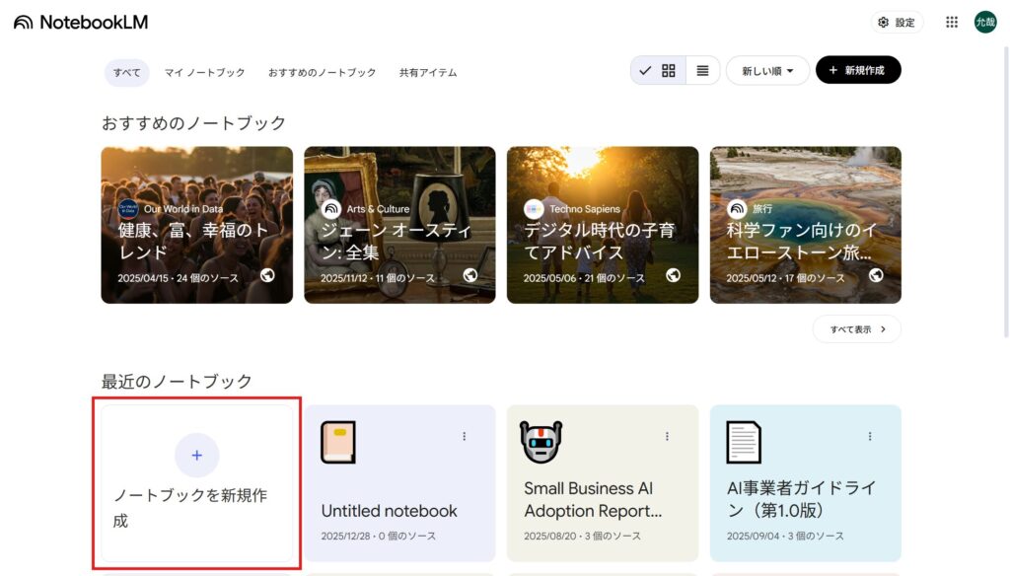Select the マイ ノートブック tab
The image size is (1010, 576).
(204, 73)
